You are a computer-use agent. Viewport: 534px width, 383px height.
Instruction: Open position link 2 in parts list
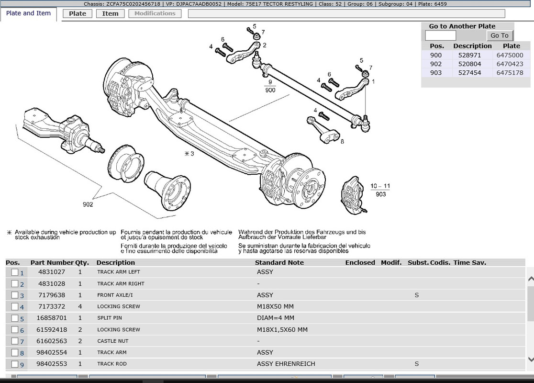click(x=22, y=285)
